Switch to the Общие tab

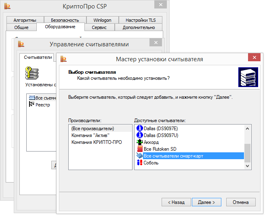(21, 27)
